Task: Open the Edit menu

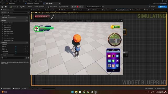Action: [x=10, y=1]
